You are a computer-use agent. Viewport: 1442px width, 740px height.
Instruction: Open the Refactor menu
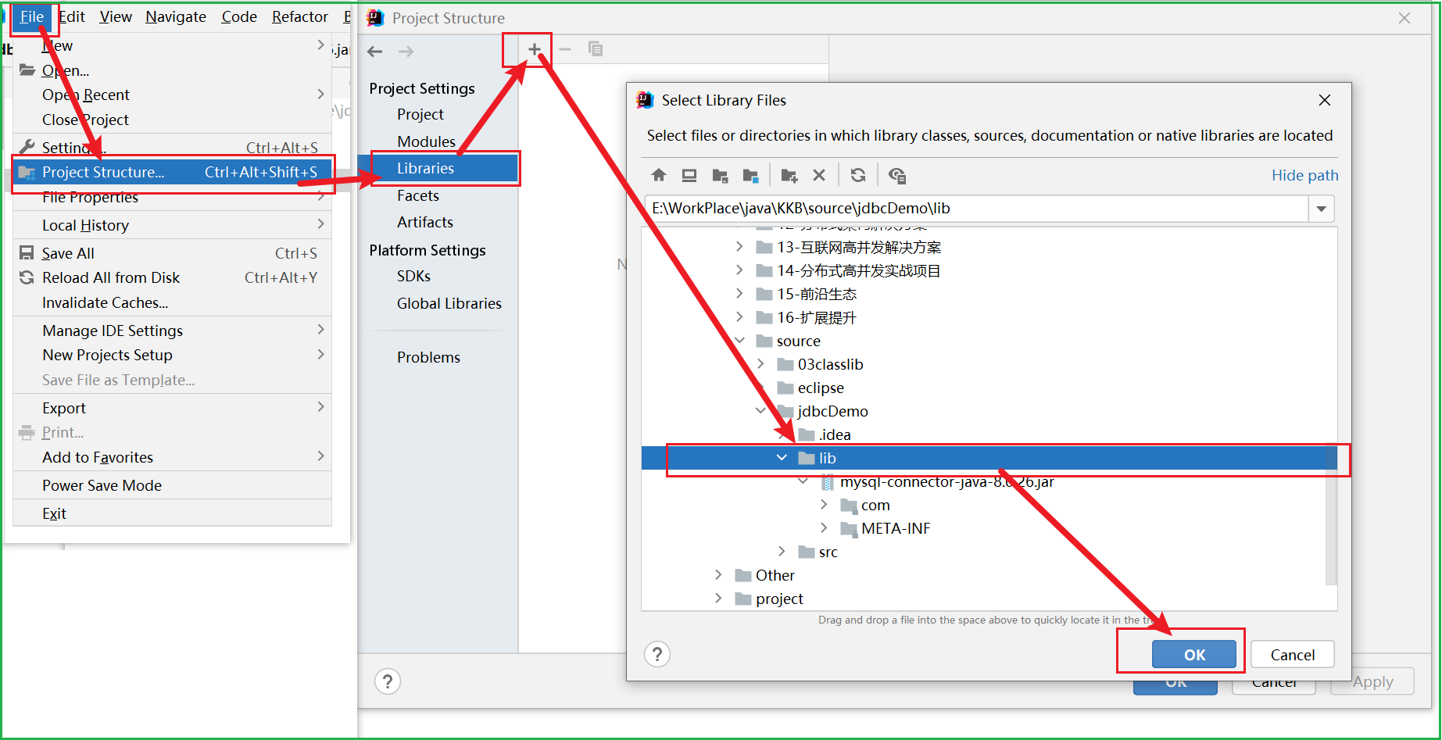[x=299, y=16]
